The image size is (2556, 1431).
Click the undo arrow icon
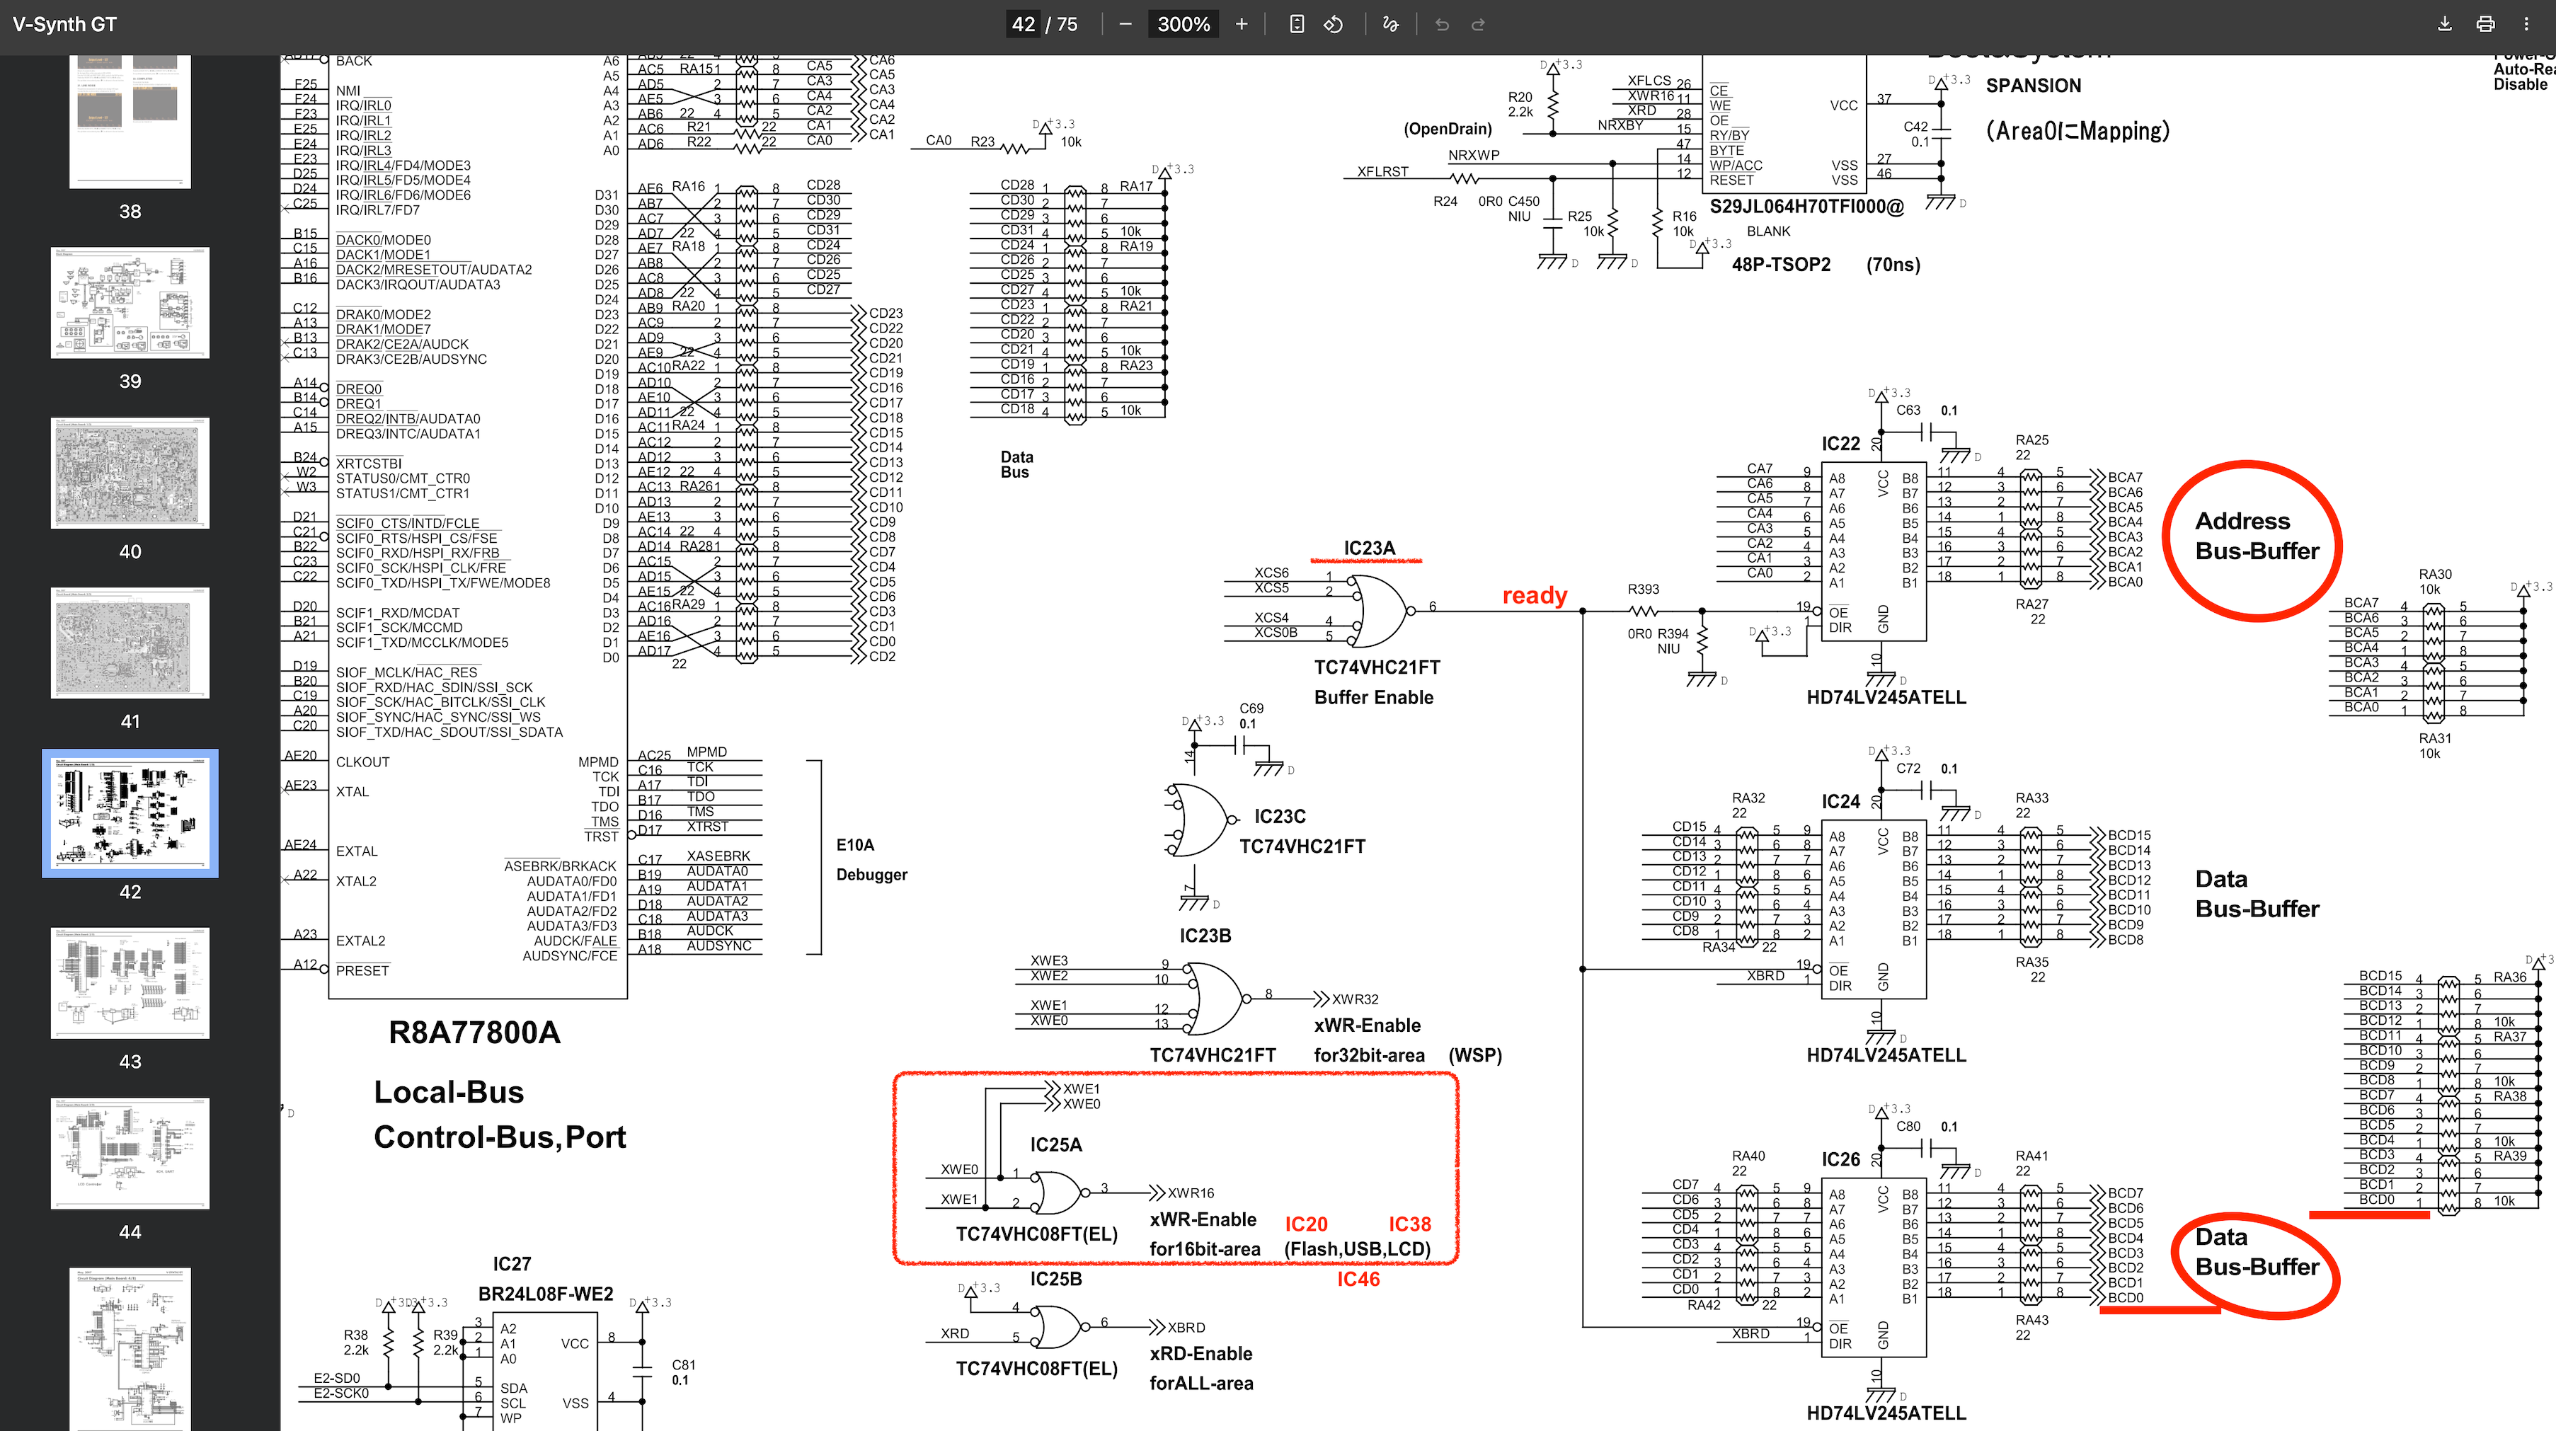(1442, 24)
